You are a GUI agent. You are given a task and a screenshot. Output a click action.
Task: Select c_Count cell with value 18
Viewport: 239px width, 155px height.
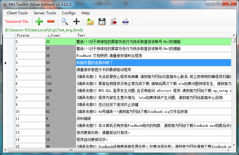[61, 140]
